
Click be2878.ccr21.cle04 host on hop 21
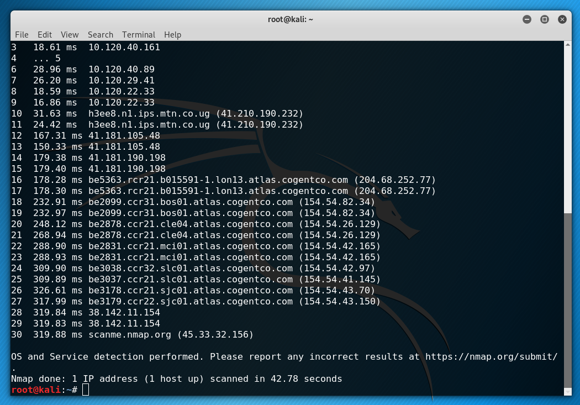point(191,235)
